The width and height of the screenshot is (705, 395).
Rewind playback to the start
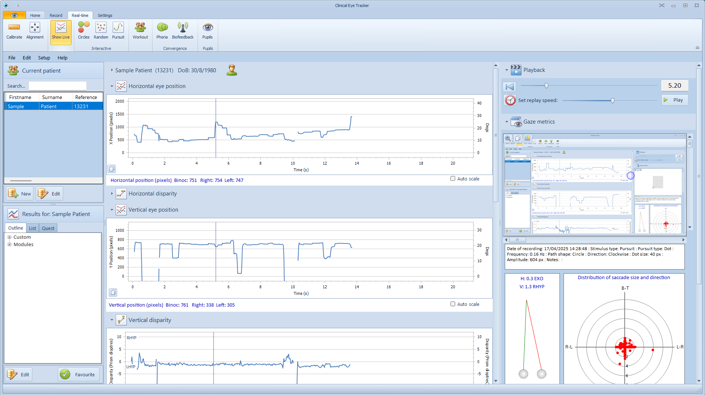coord(510,87)
